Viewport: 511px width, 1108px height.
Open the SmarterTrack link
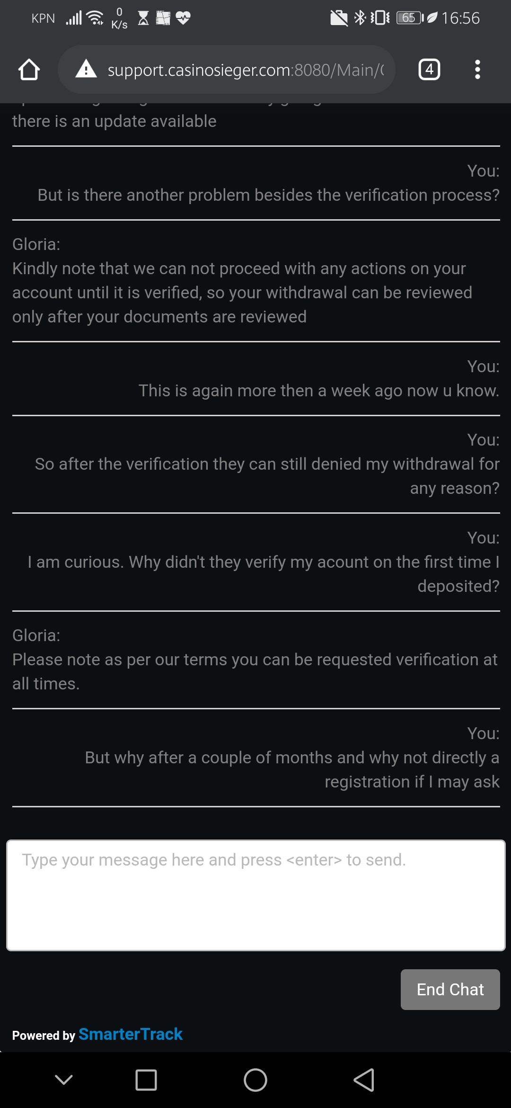tap(131, 1035)
